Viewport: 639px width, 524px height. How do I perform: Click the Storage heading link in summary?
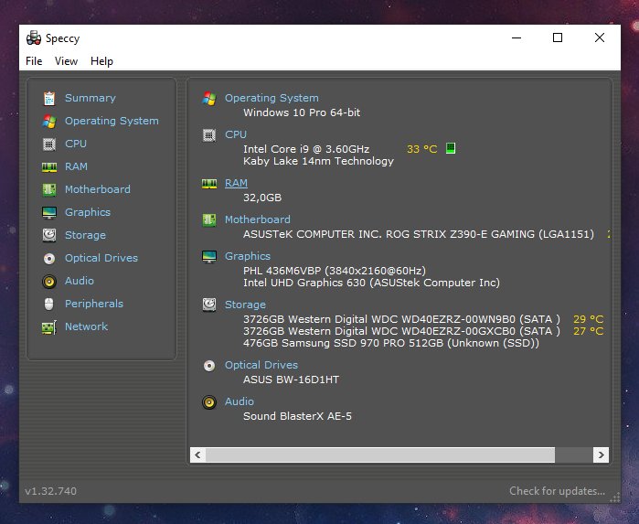pyautogui.click(x=245, y=305)
